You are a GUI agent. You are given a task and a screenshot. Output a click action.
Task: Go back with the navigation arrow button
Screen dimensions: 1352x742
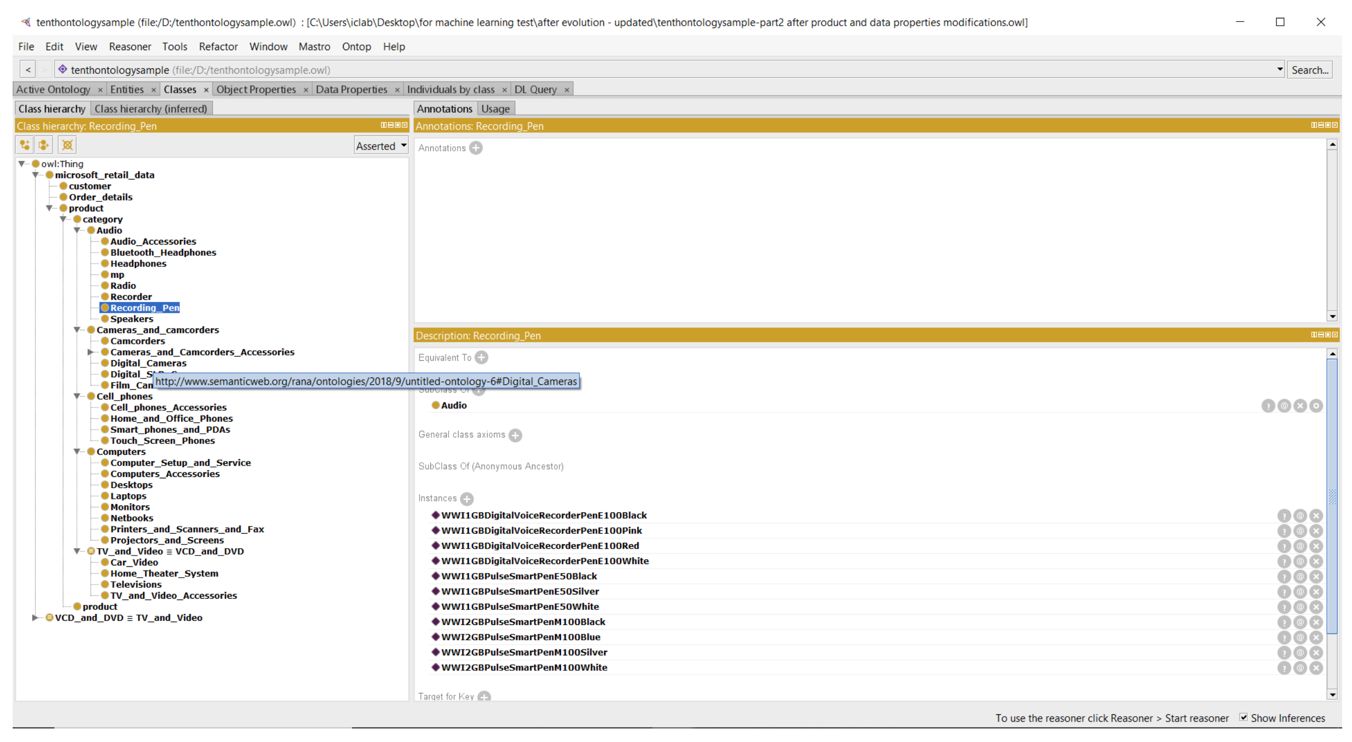pos(28,70)
